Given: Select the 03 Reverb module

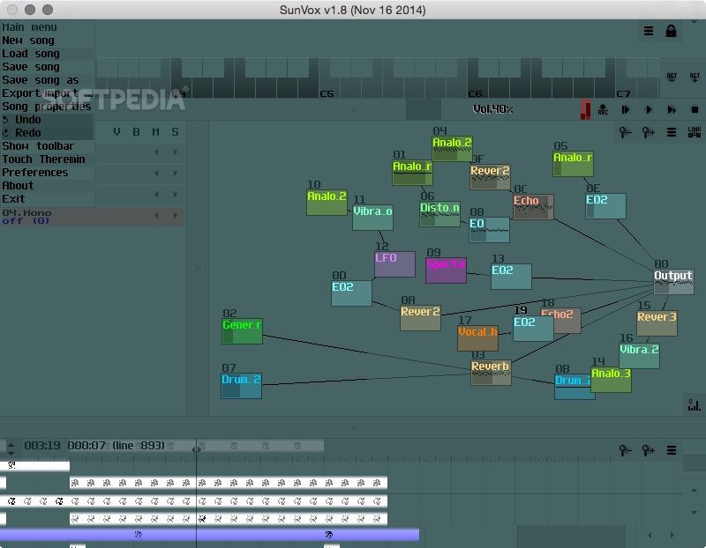Looking at the screenshot, I should pyautogui.click(x=491, y=373).
